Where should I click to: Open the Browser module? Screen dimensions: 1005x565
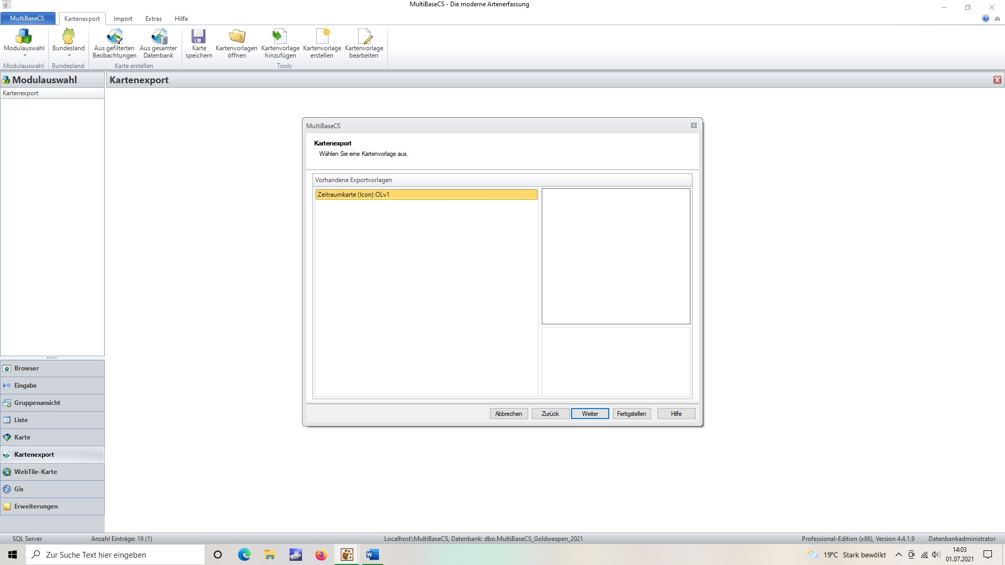click(x=52, y=368)
